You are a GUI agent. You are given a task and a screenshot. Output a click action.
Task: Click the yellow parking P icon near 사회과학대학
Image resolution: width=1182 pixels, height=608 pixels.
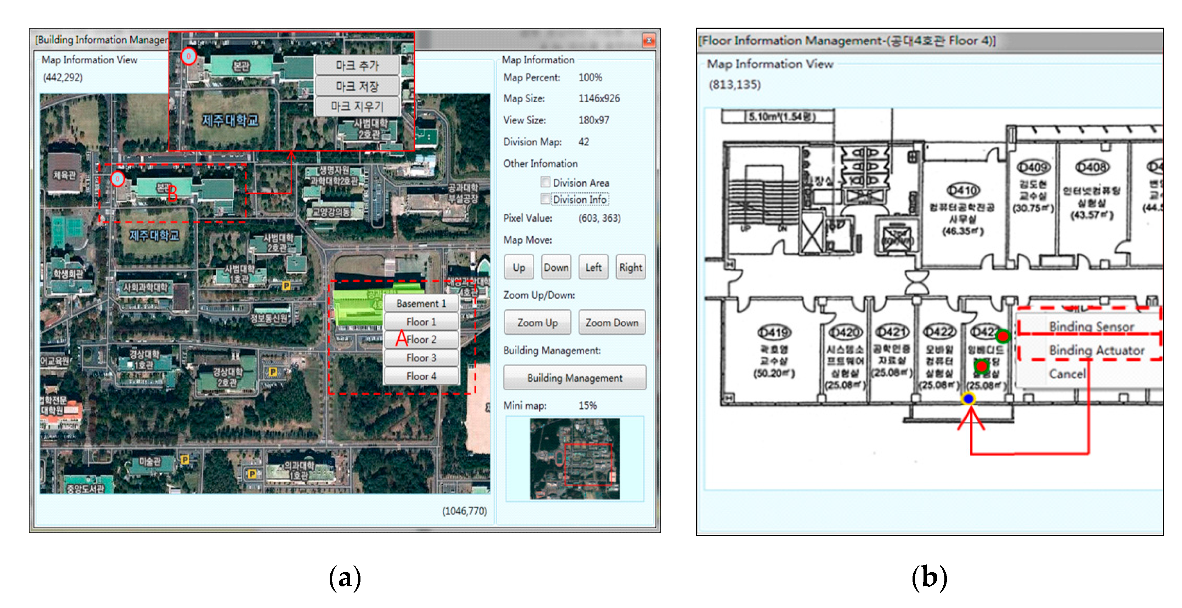(286, 286)
